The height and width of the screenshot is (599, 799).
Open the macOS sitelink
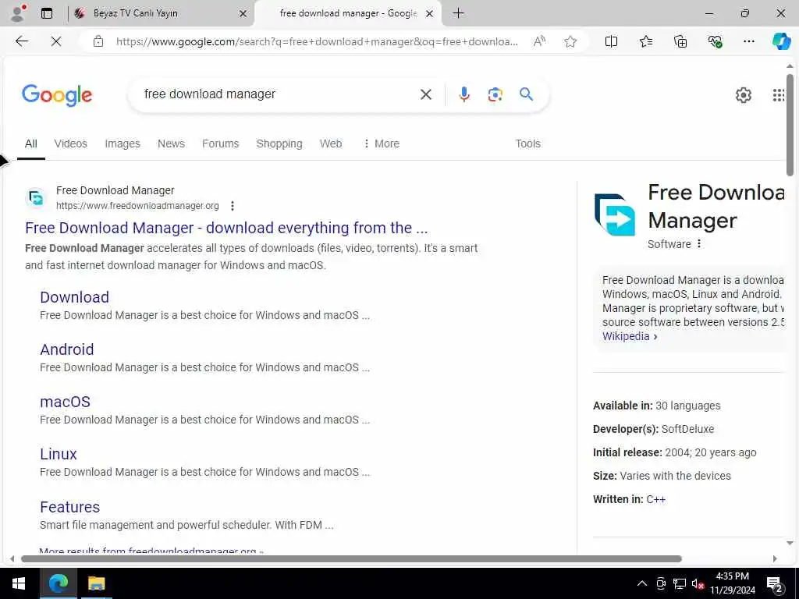[x=66, y=402]
